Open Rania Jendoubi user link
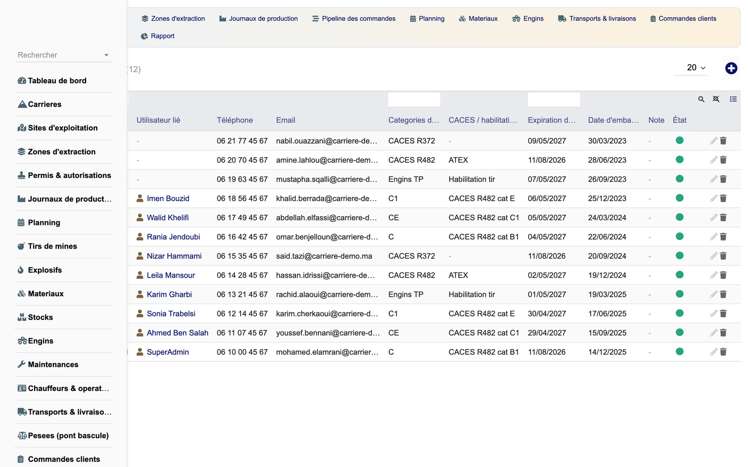Screen dimensions: 748x467 pyautogui.click(x=173, y=237)
